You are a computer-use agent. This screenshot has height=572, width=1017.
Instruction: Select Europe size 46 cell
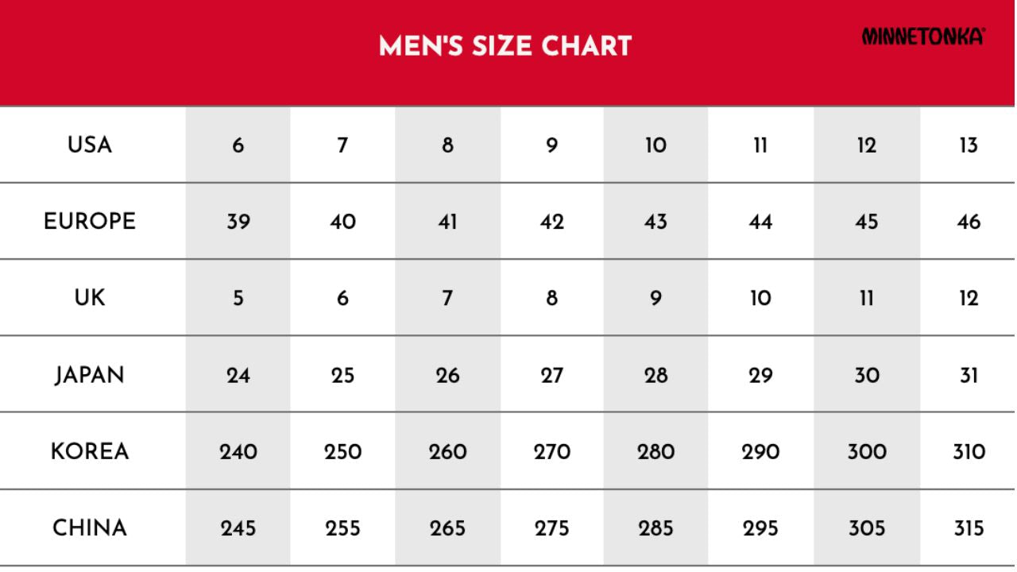click(969, 222)
